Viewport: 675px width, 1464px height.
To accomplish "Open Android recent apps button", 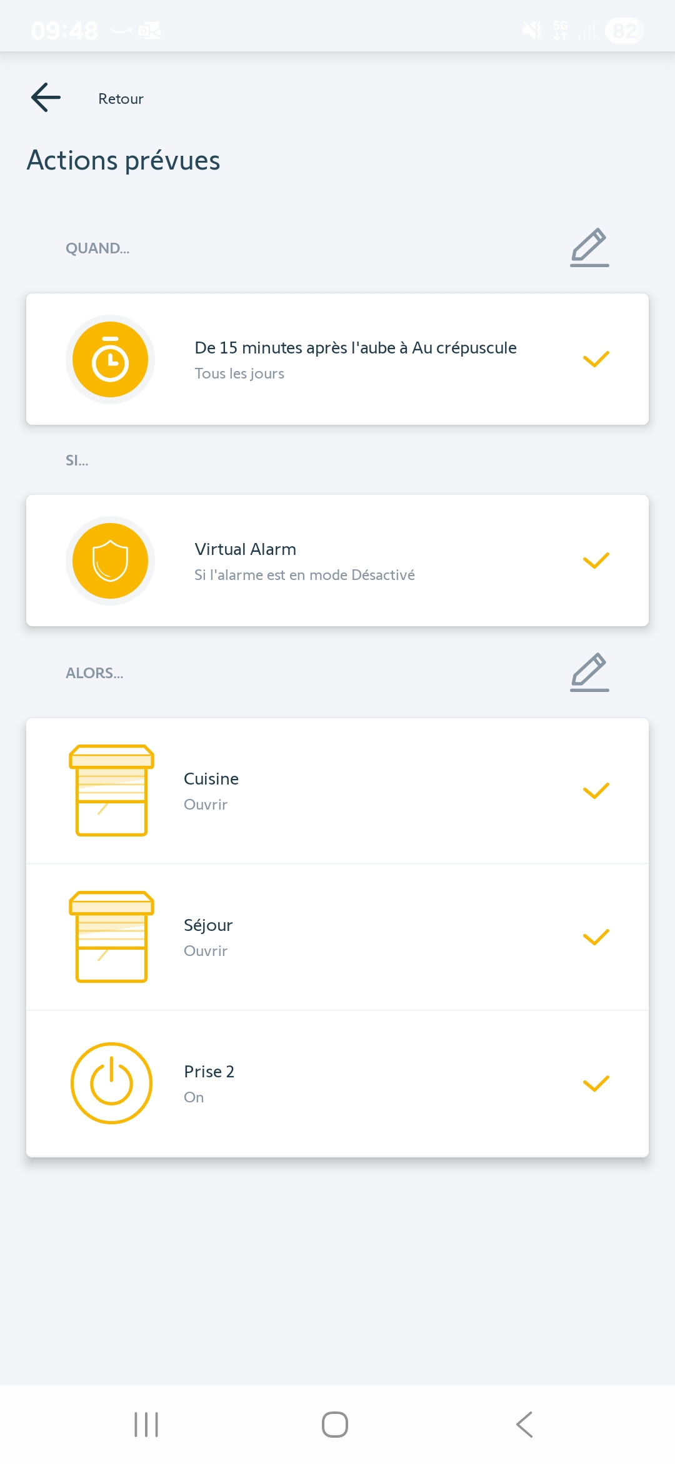I will click(x=146, y=1425).
